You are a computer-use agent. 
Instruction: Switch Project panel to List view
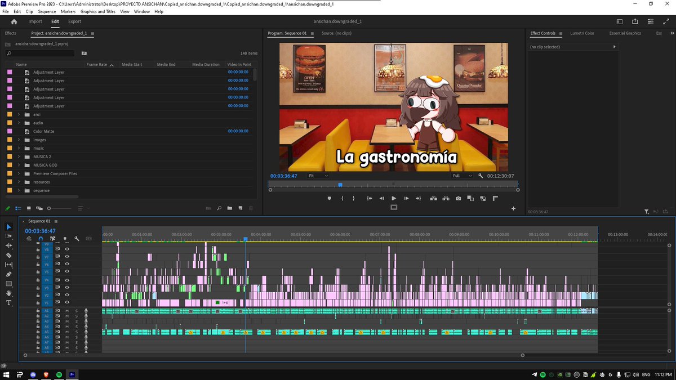18,208
